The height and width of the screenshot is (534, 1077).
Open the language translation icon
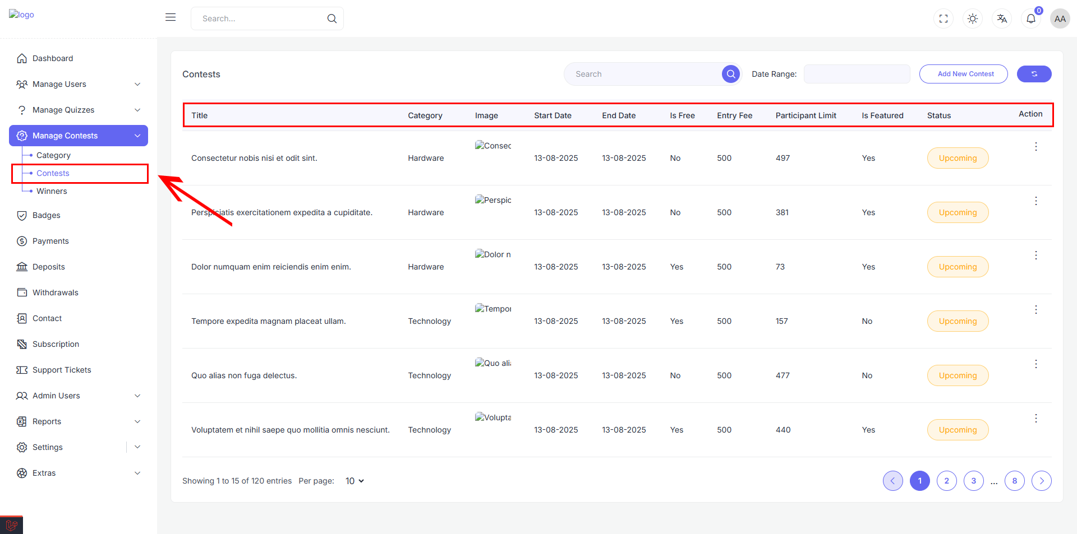1002,18
